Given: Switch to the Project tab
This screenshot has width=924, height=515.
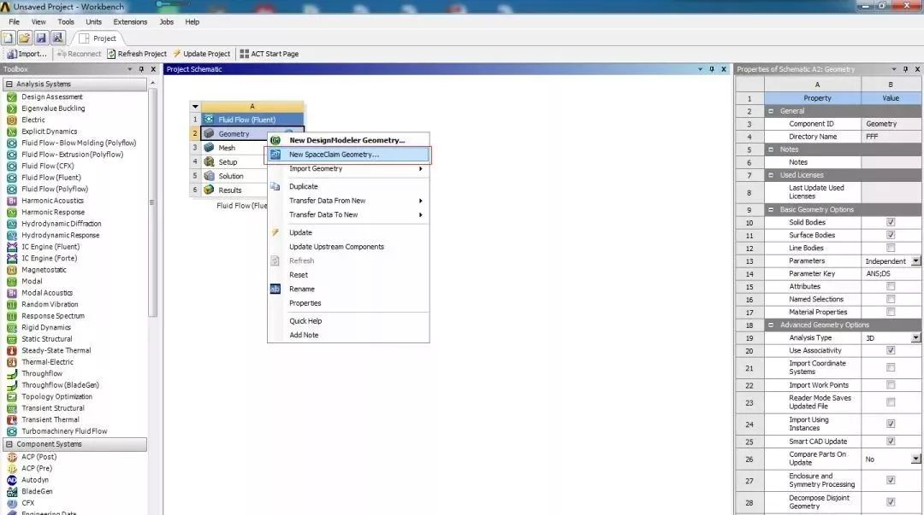Looking at the screenshot, I should click(98, 38).
